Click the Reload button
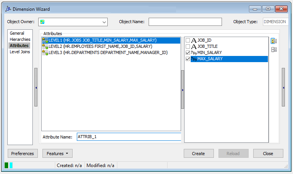 click(x=234, y=154)
